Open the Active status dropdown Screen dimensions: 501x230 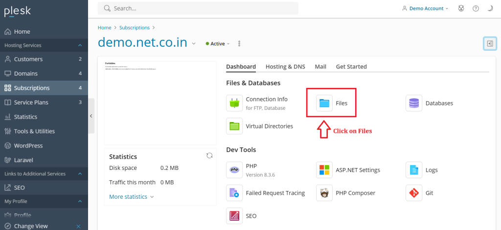click(218, 43)
